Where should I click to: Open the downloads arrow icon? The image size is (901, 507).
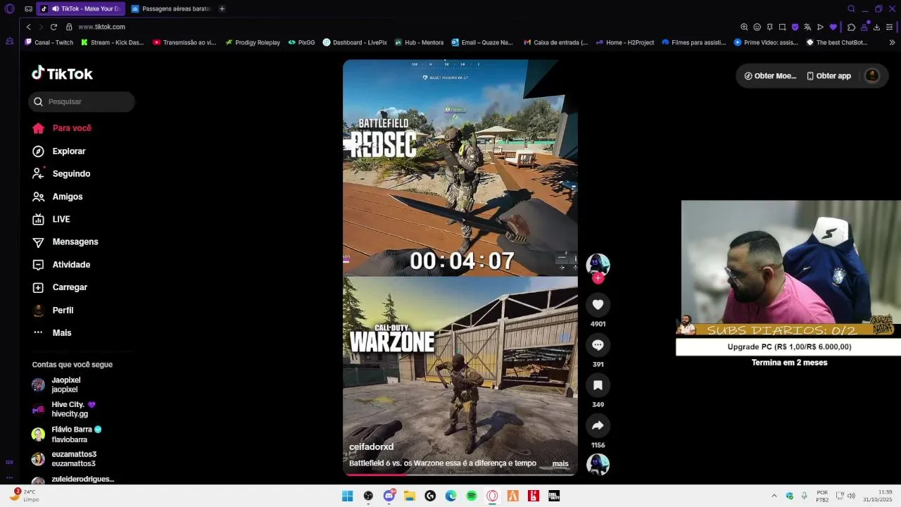click(x=876, y=27)
